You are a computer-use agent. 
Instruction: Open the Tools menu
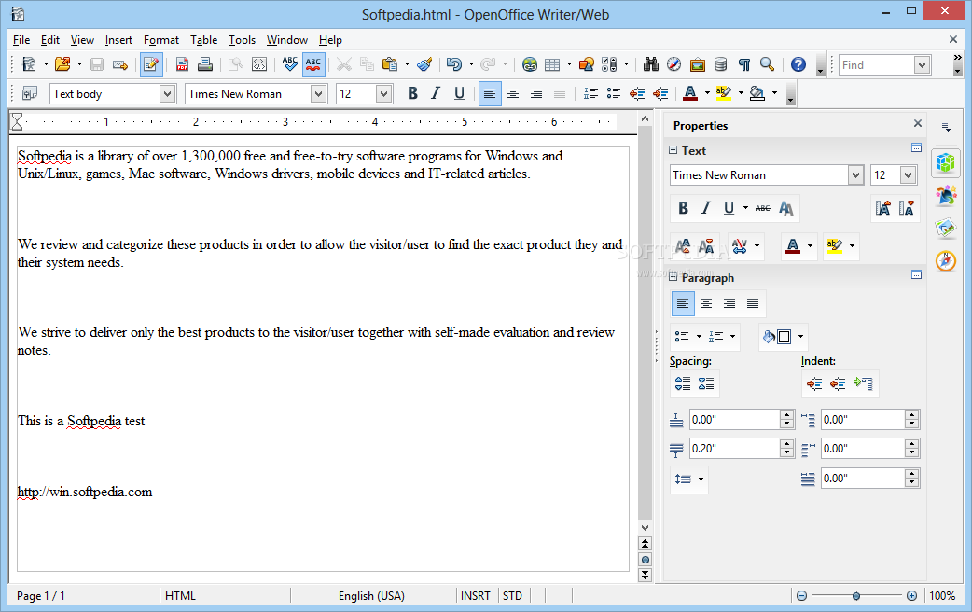point(242,40)
